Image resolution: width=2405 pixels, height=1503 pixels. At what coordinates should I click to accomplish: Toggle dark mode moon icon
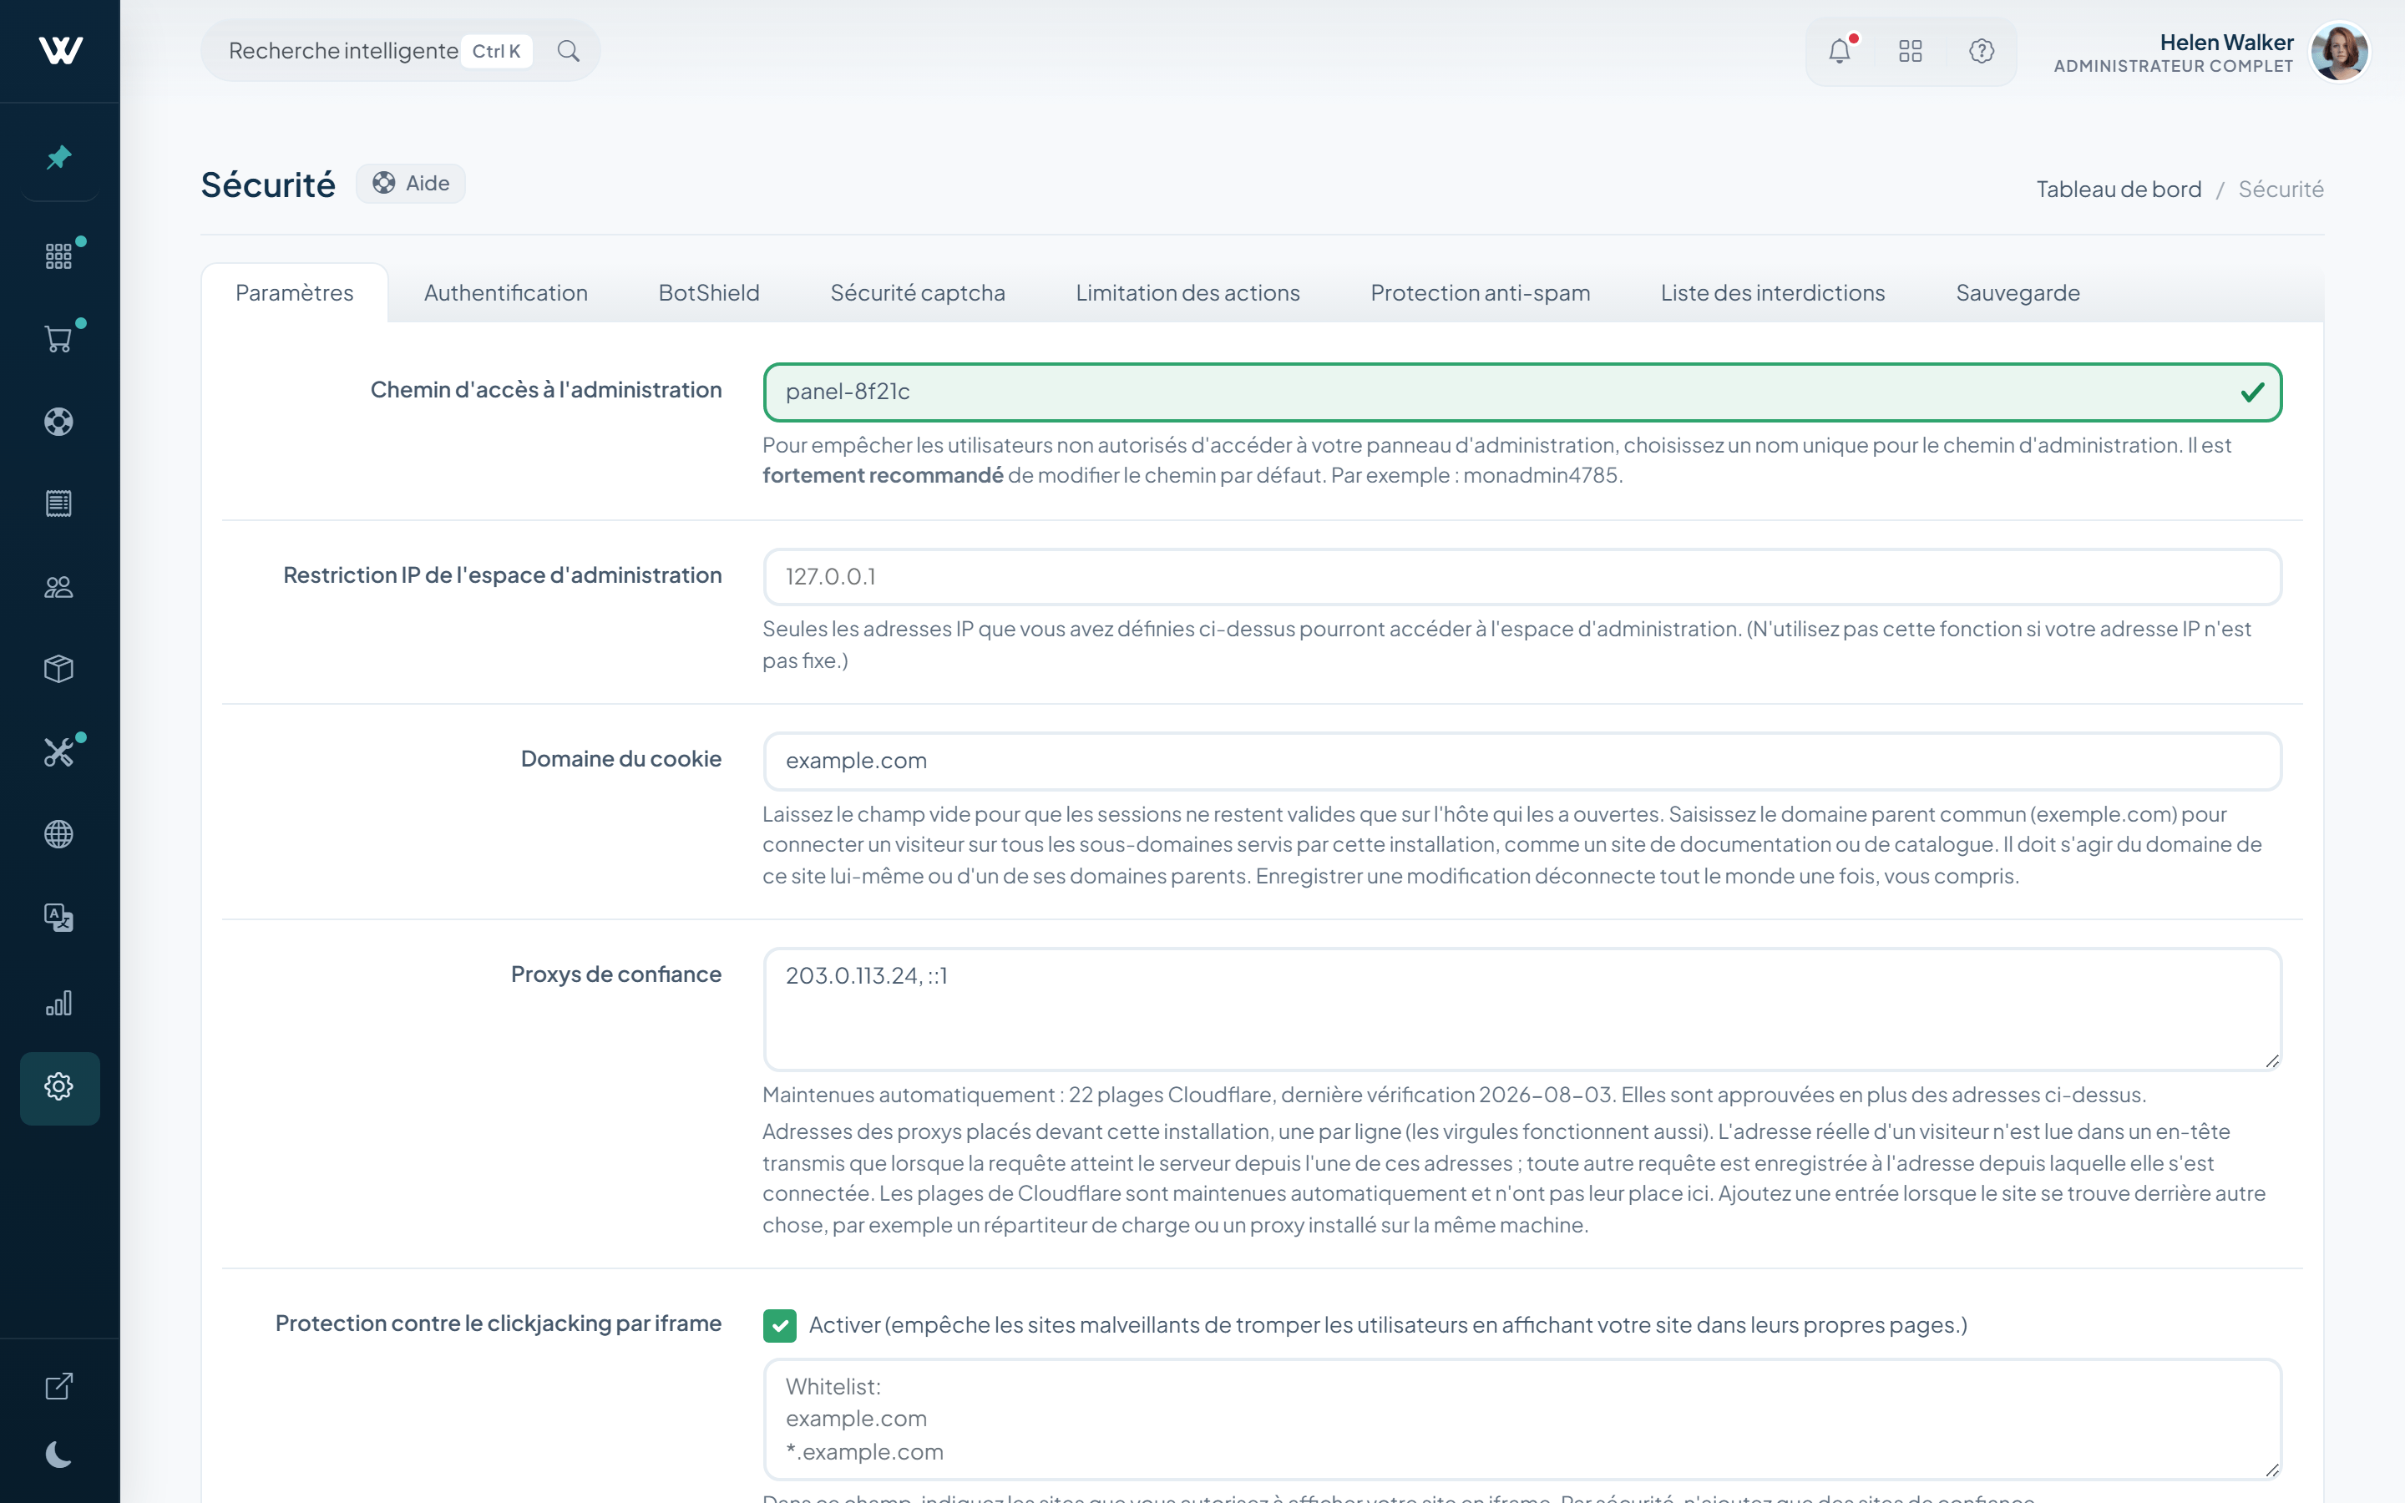(x=59, y=1455)
